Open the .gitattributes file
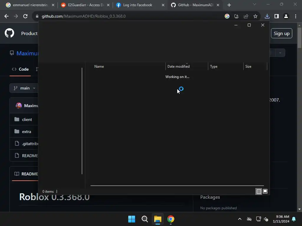 (30, 144)
